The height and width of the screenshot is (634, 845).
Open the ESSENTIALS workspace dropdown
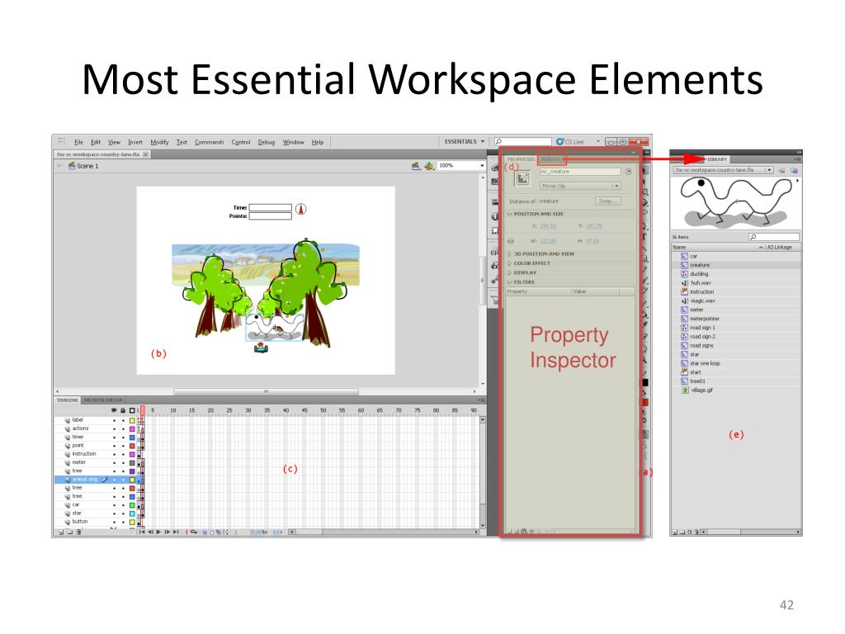pos(464,142)
